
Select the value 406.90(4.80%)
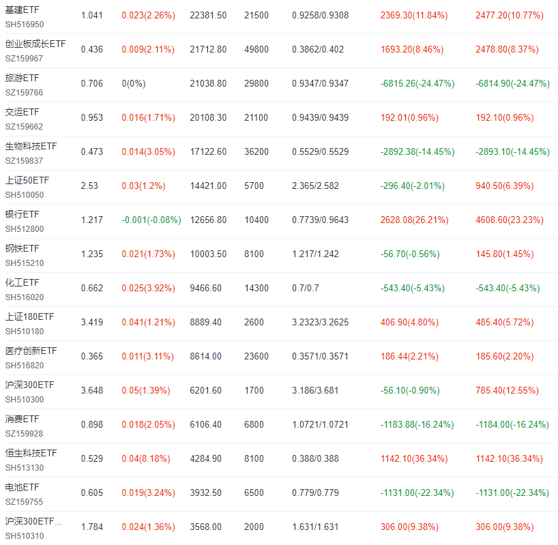(x=409, y=323)
